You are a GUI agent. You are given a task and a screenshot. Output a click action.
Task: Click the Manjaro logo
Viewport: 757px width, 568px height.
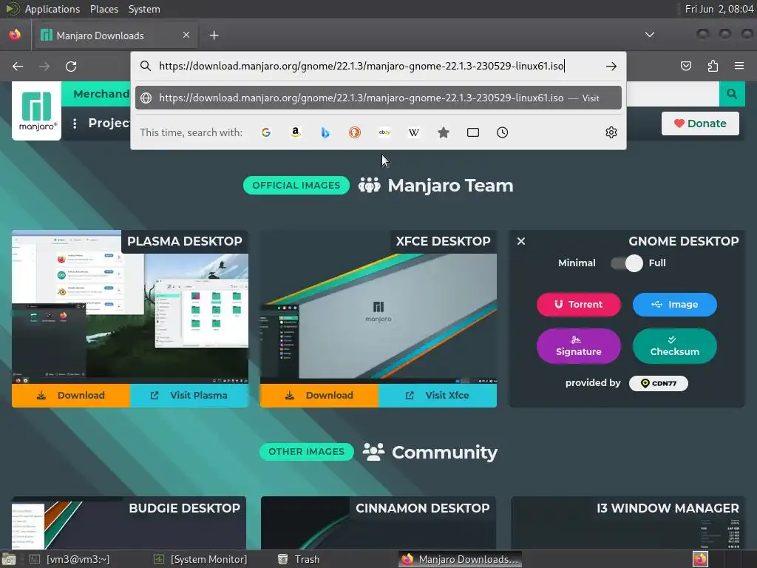click(x=36, y=111)
